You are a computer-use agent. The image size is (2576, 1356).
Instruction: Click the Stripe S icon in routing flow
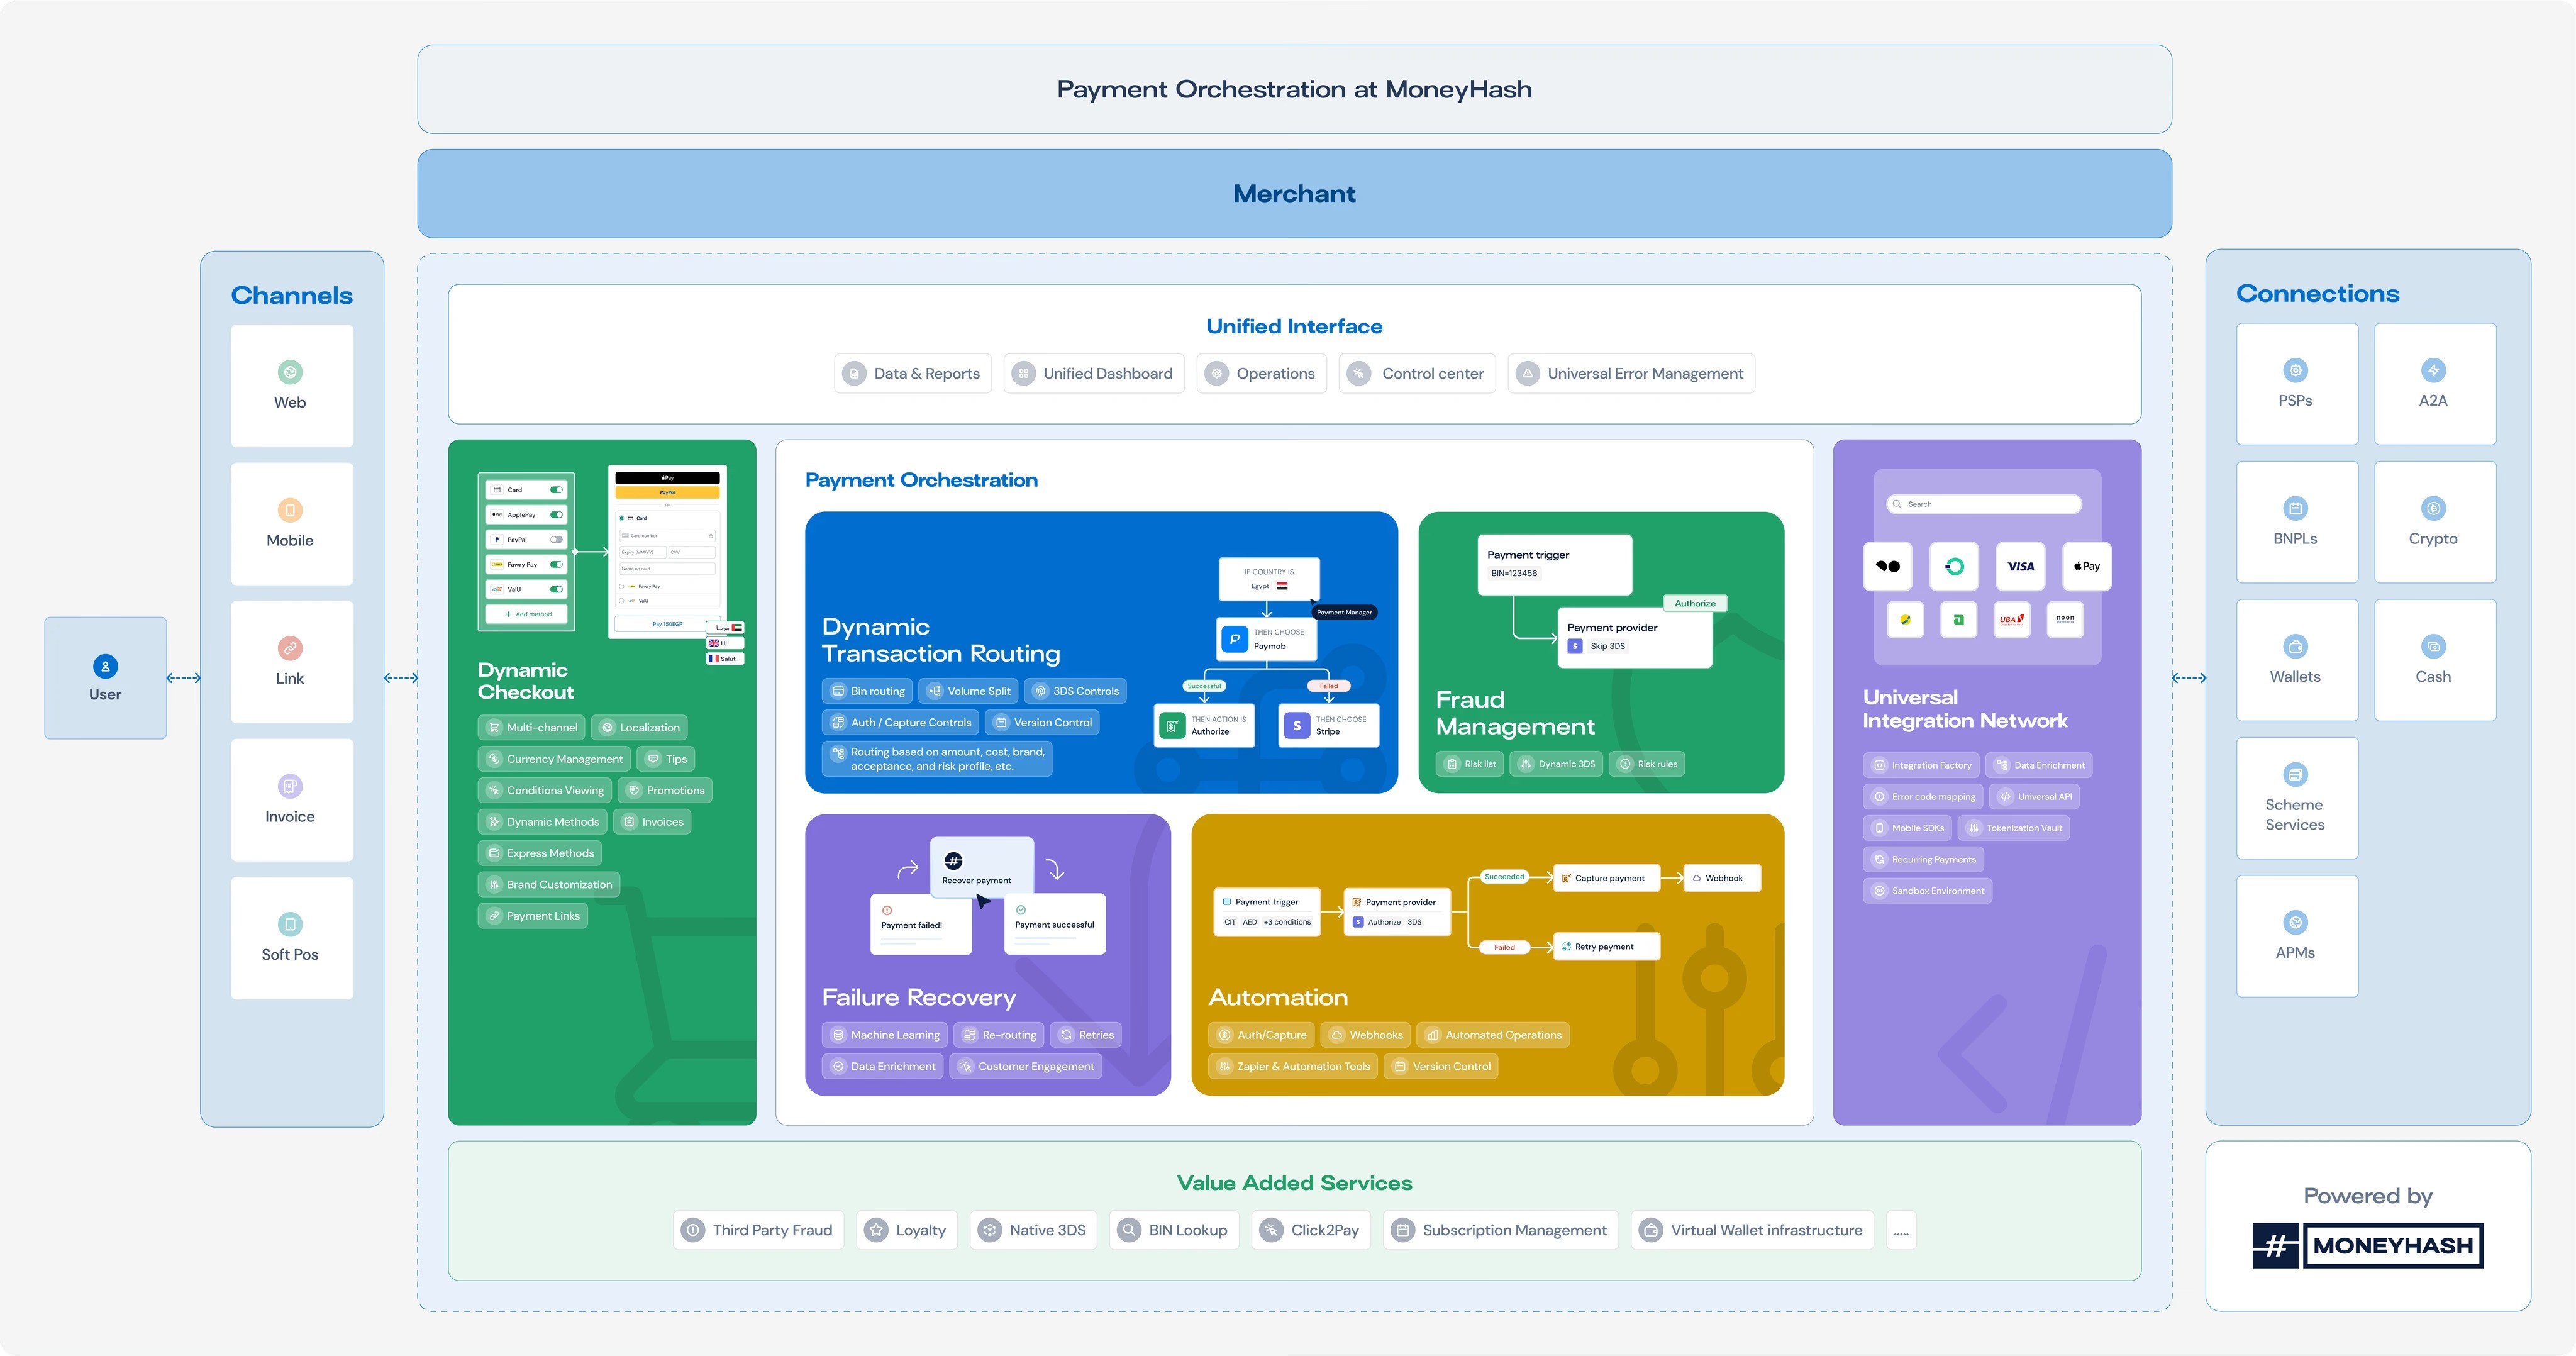point(1297,725)
